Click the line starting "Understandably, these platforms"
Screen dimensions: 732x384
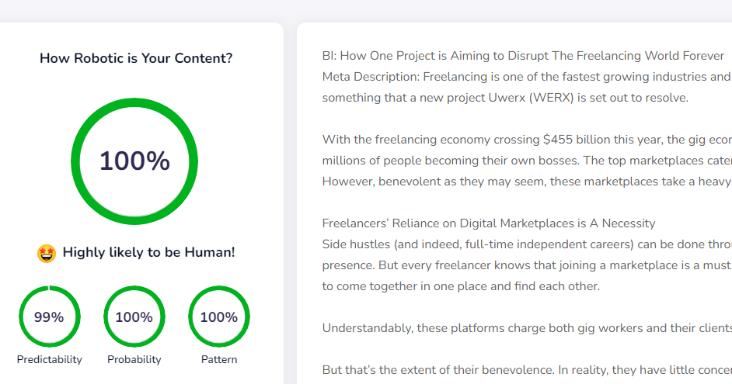pos(526,327)
